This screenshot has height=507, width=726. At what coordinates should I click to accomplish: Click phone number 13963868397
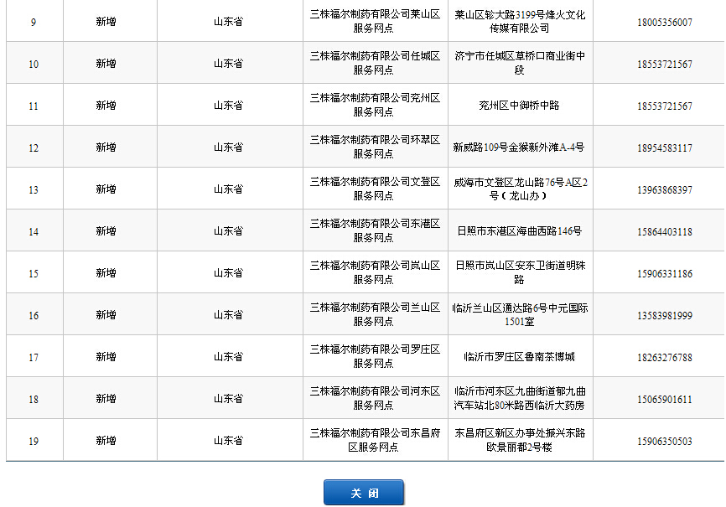(x=665, y=190)
